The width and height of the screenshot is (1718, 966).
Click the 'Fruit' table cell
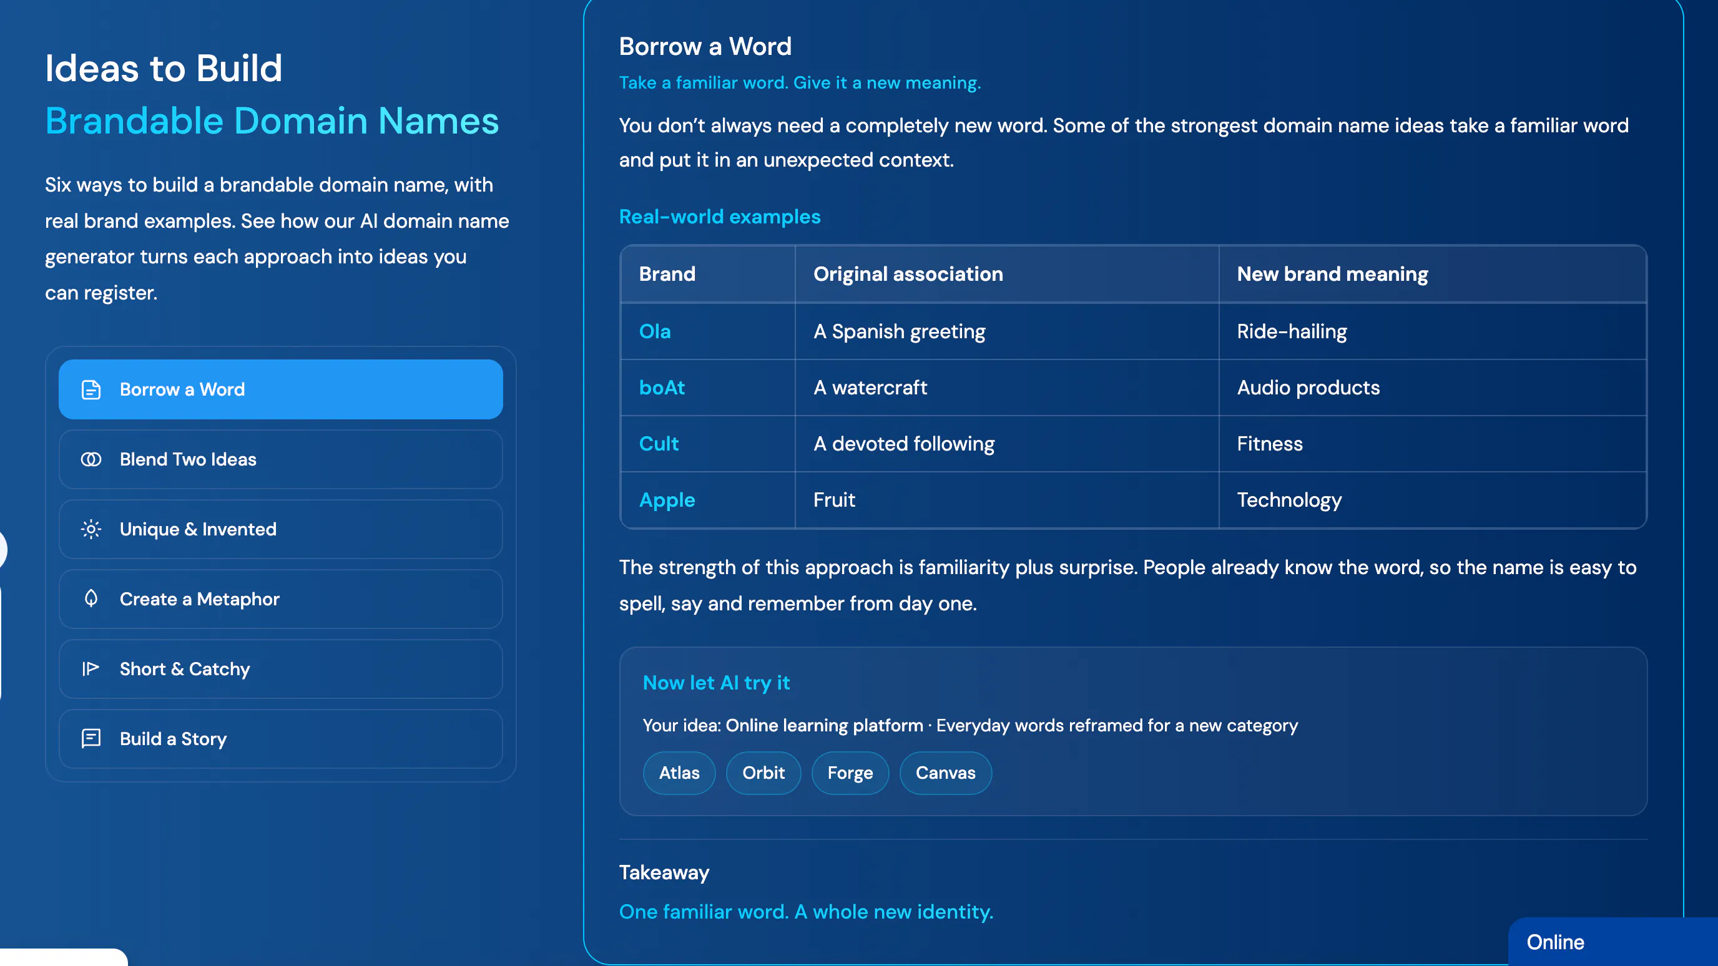click(1006, 500)
